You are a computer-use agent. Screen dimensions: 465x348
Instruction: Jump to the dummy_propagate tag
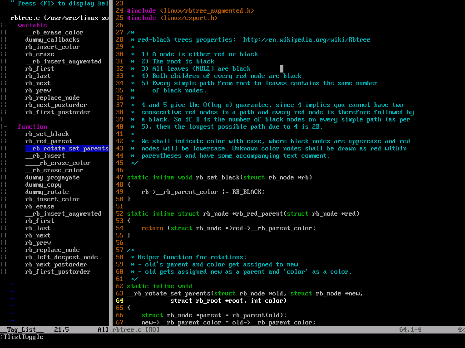(52, 178)
